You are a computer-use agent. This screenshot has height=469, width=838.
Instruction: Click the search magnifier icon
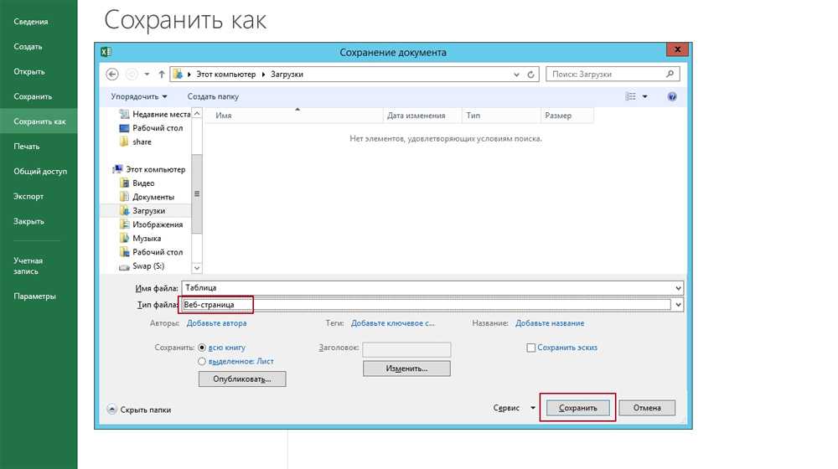(670, 75)
